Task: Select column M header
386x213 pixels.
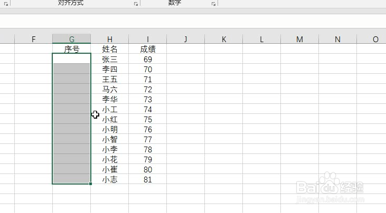Action: click(299, 39)
